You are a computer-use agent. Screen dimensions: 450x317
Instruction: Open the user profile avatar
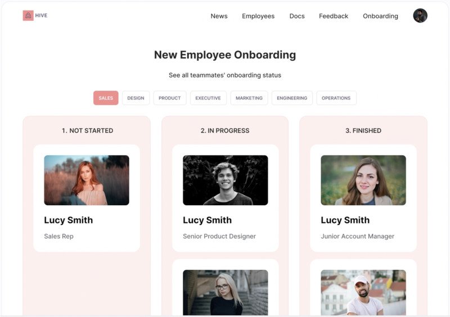point(420,16)
